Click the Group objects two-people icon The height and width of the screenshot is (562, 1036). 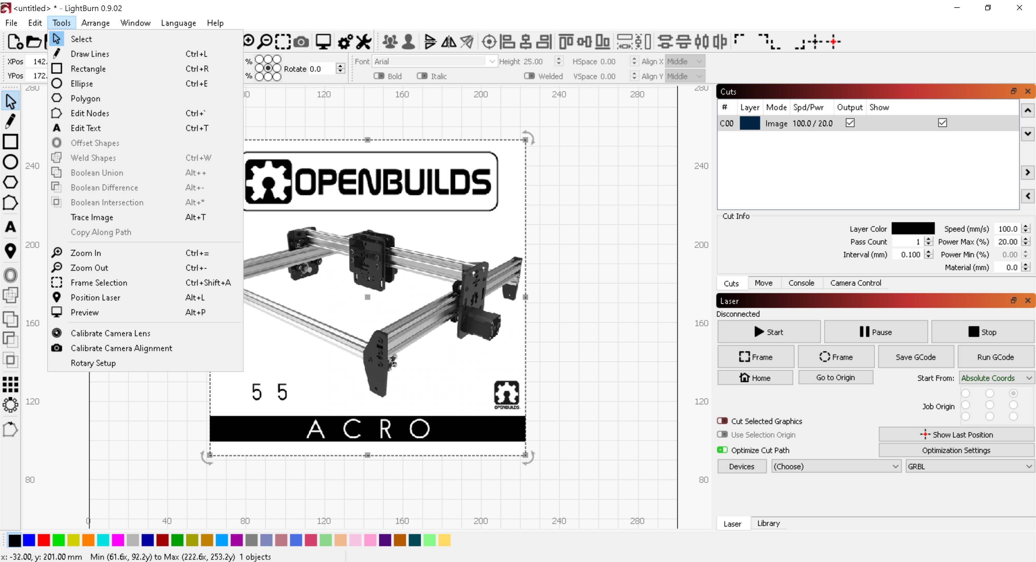pyautogui.click(x=390, y=41)
